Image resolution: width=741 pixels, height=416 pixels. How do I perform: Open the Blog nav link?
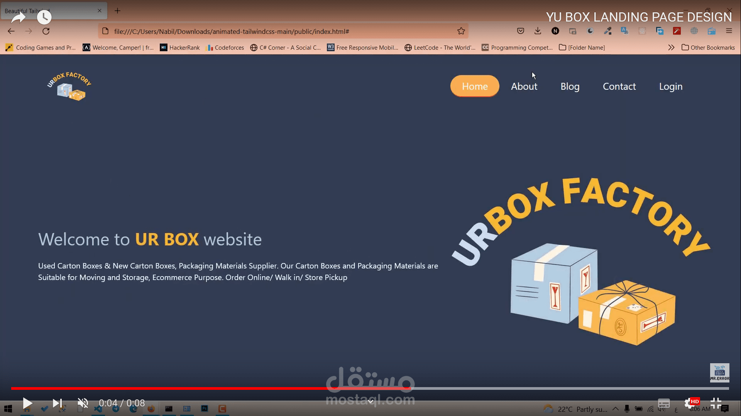570,86
